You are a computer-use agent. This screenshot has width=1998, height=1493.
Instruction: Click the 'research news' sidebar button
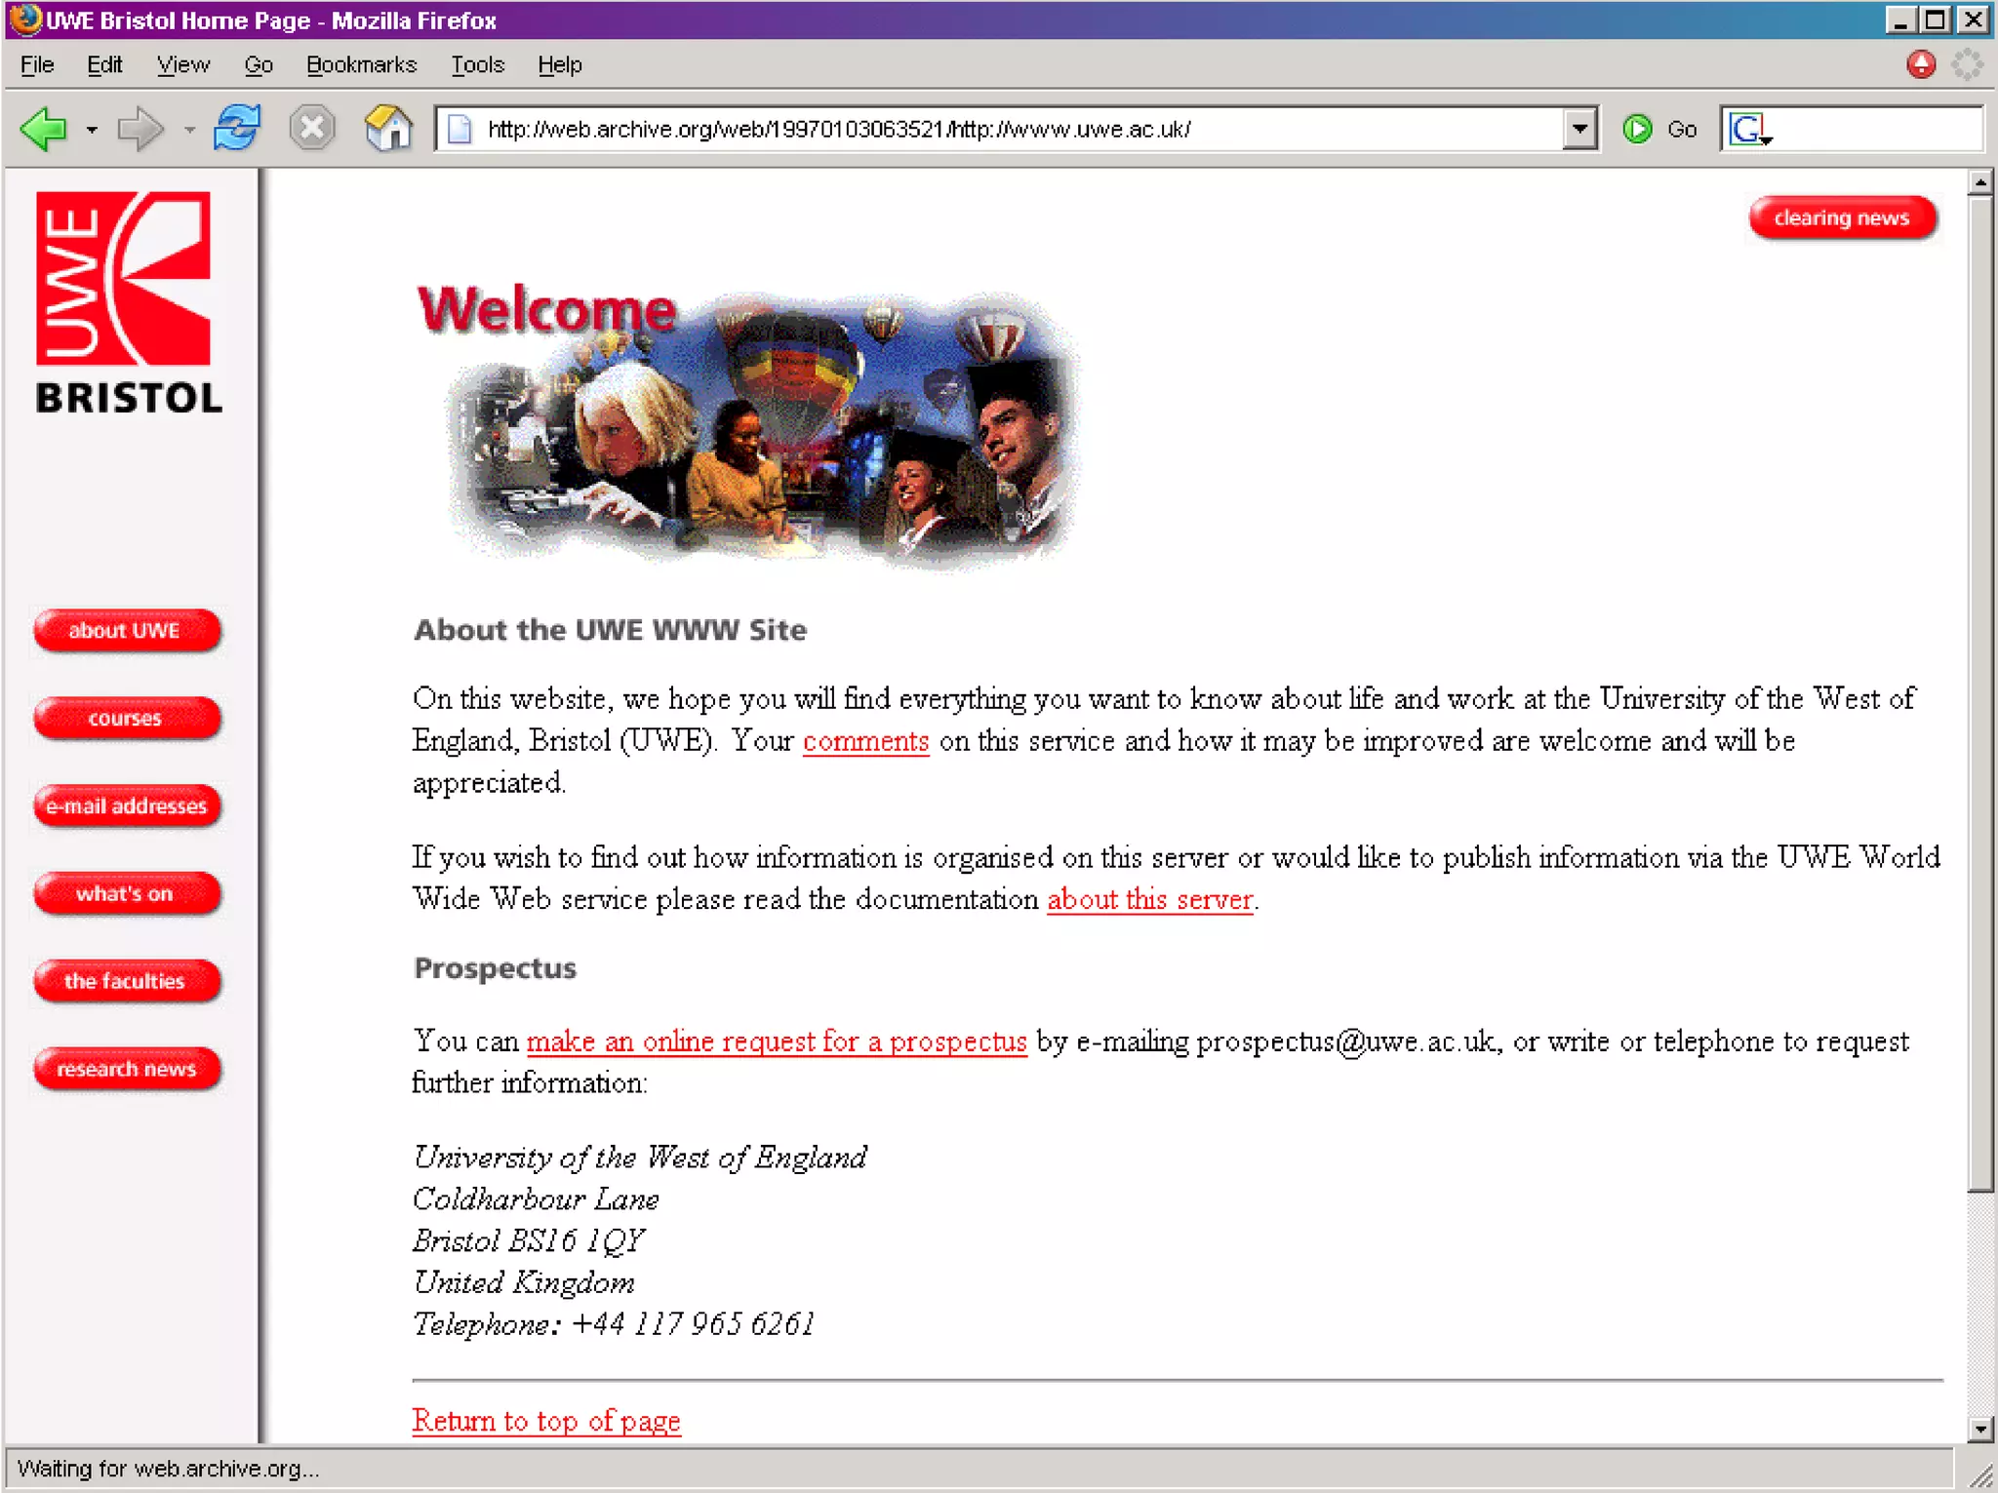tap(126, 1069)
